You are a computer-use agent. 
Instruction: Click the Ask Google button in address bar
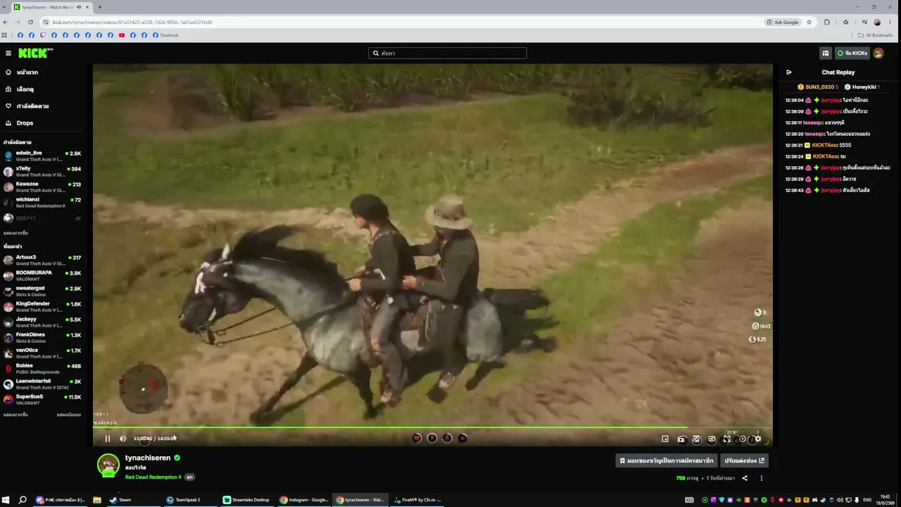(783, 22)
